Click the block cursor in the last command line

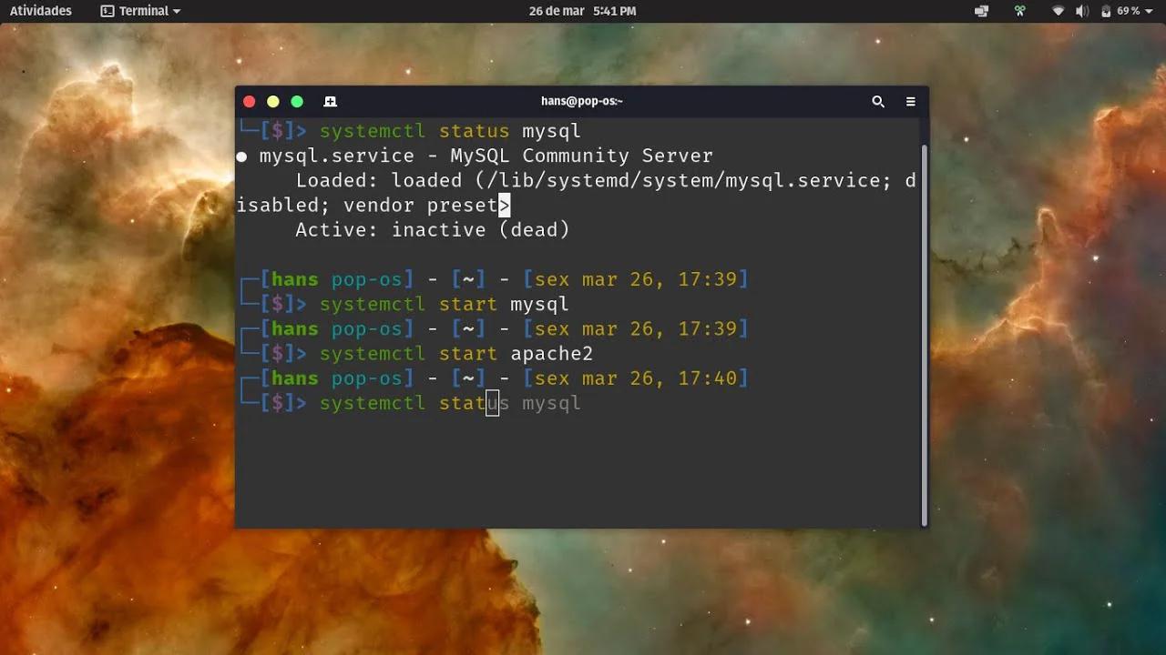[492, 403]
